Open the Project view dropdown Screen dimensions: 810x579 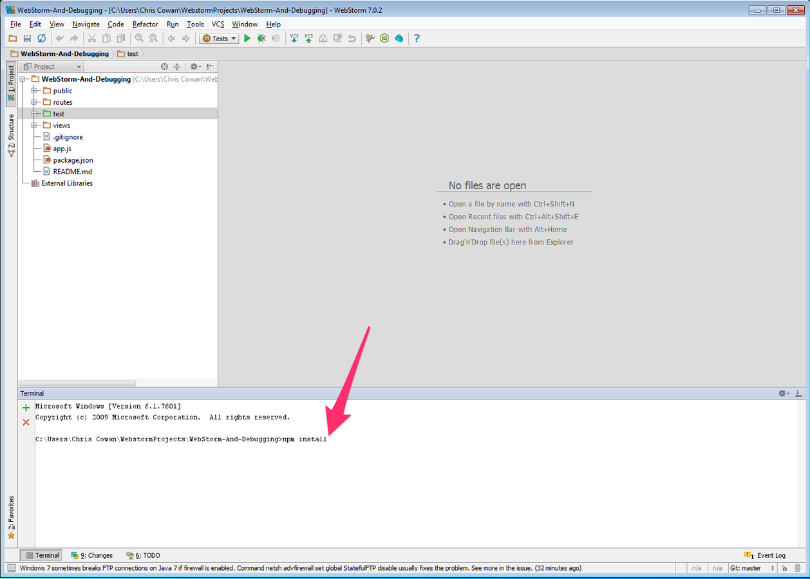coord(52,67)
